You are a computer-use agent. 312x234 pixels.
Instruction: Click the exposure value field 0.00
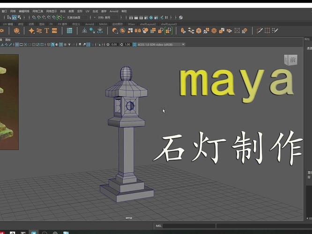[114, 44]
